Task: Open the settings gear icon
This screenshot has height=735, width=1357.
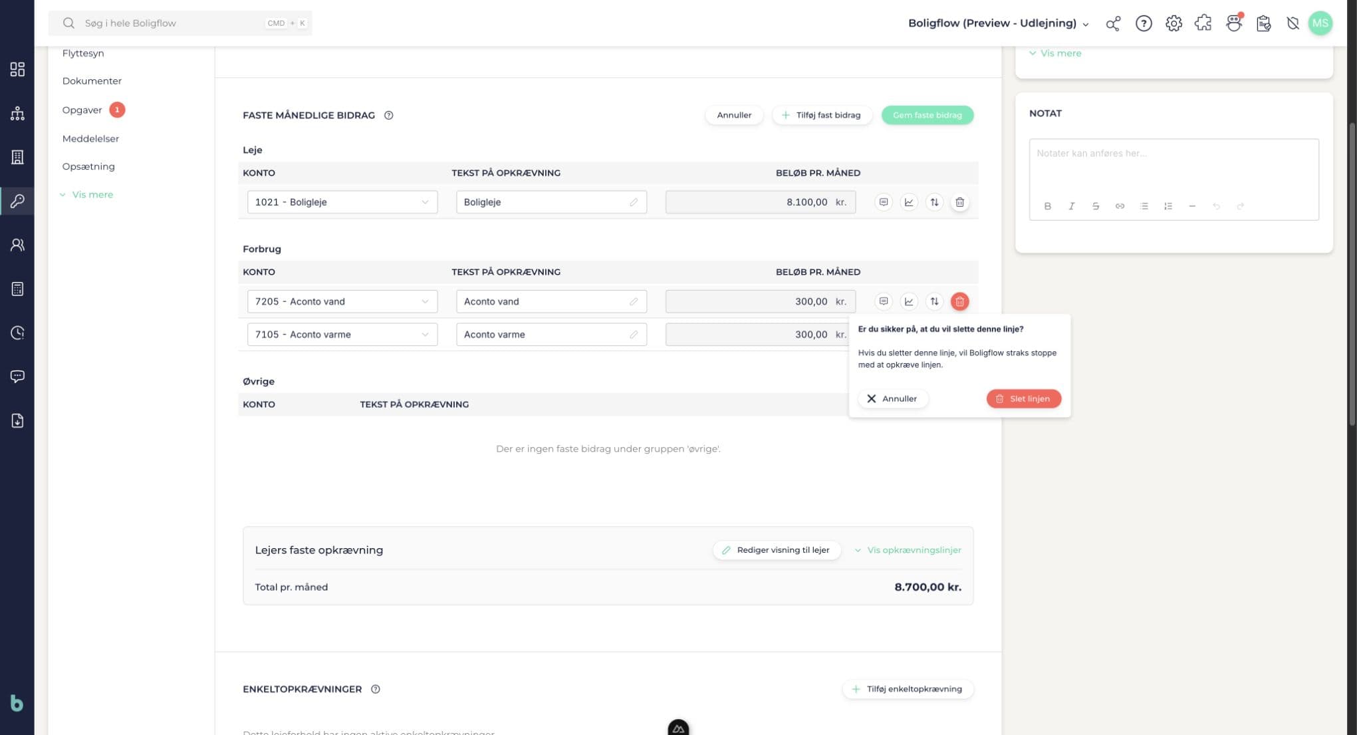Action: 1173,23
